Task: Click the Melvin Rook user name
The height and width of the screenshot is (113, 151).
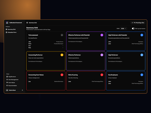Action: tap(12, 90)
